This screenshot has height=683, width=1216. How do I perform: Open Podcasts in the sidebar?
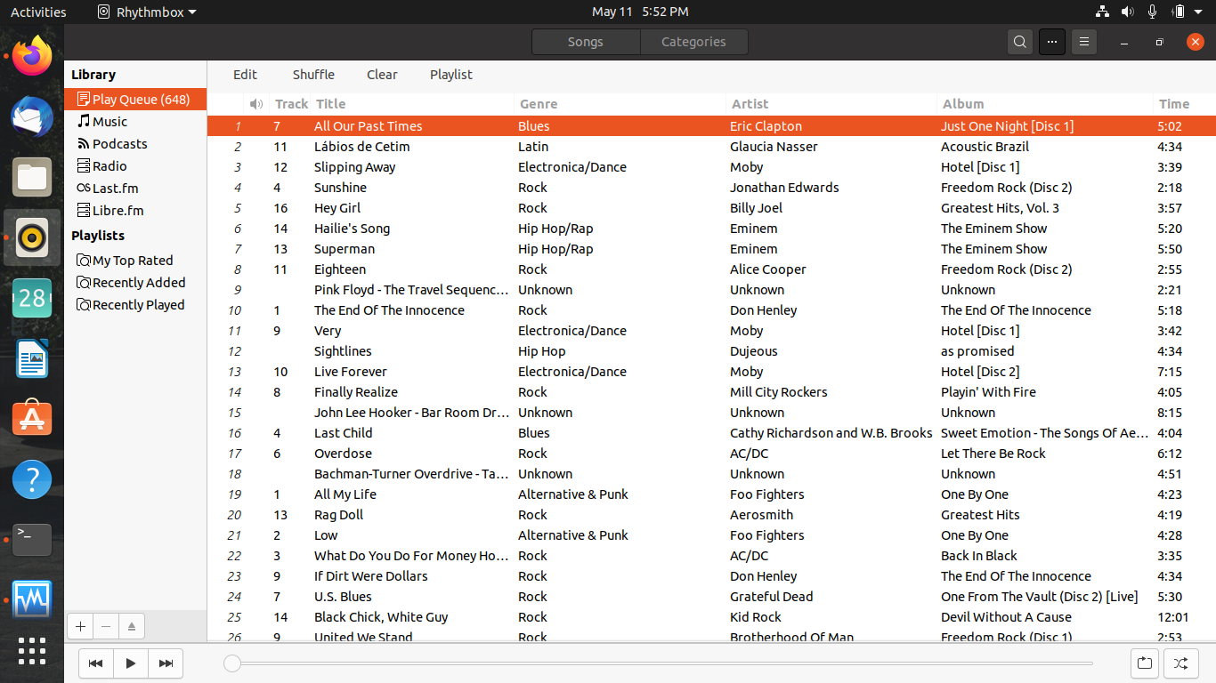pyautogui.click(x=135, y=144)
